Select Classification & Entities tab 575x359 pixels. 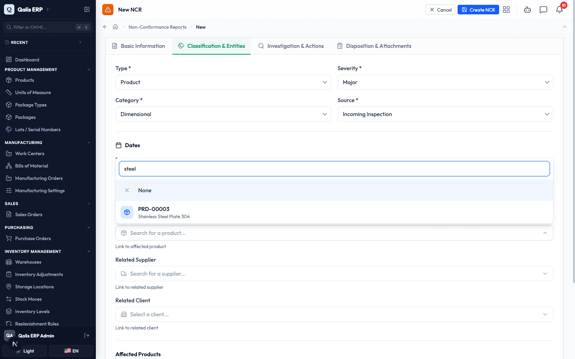pyautogui.click(x=212, y=46)
